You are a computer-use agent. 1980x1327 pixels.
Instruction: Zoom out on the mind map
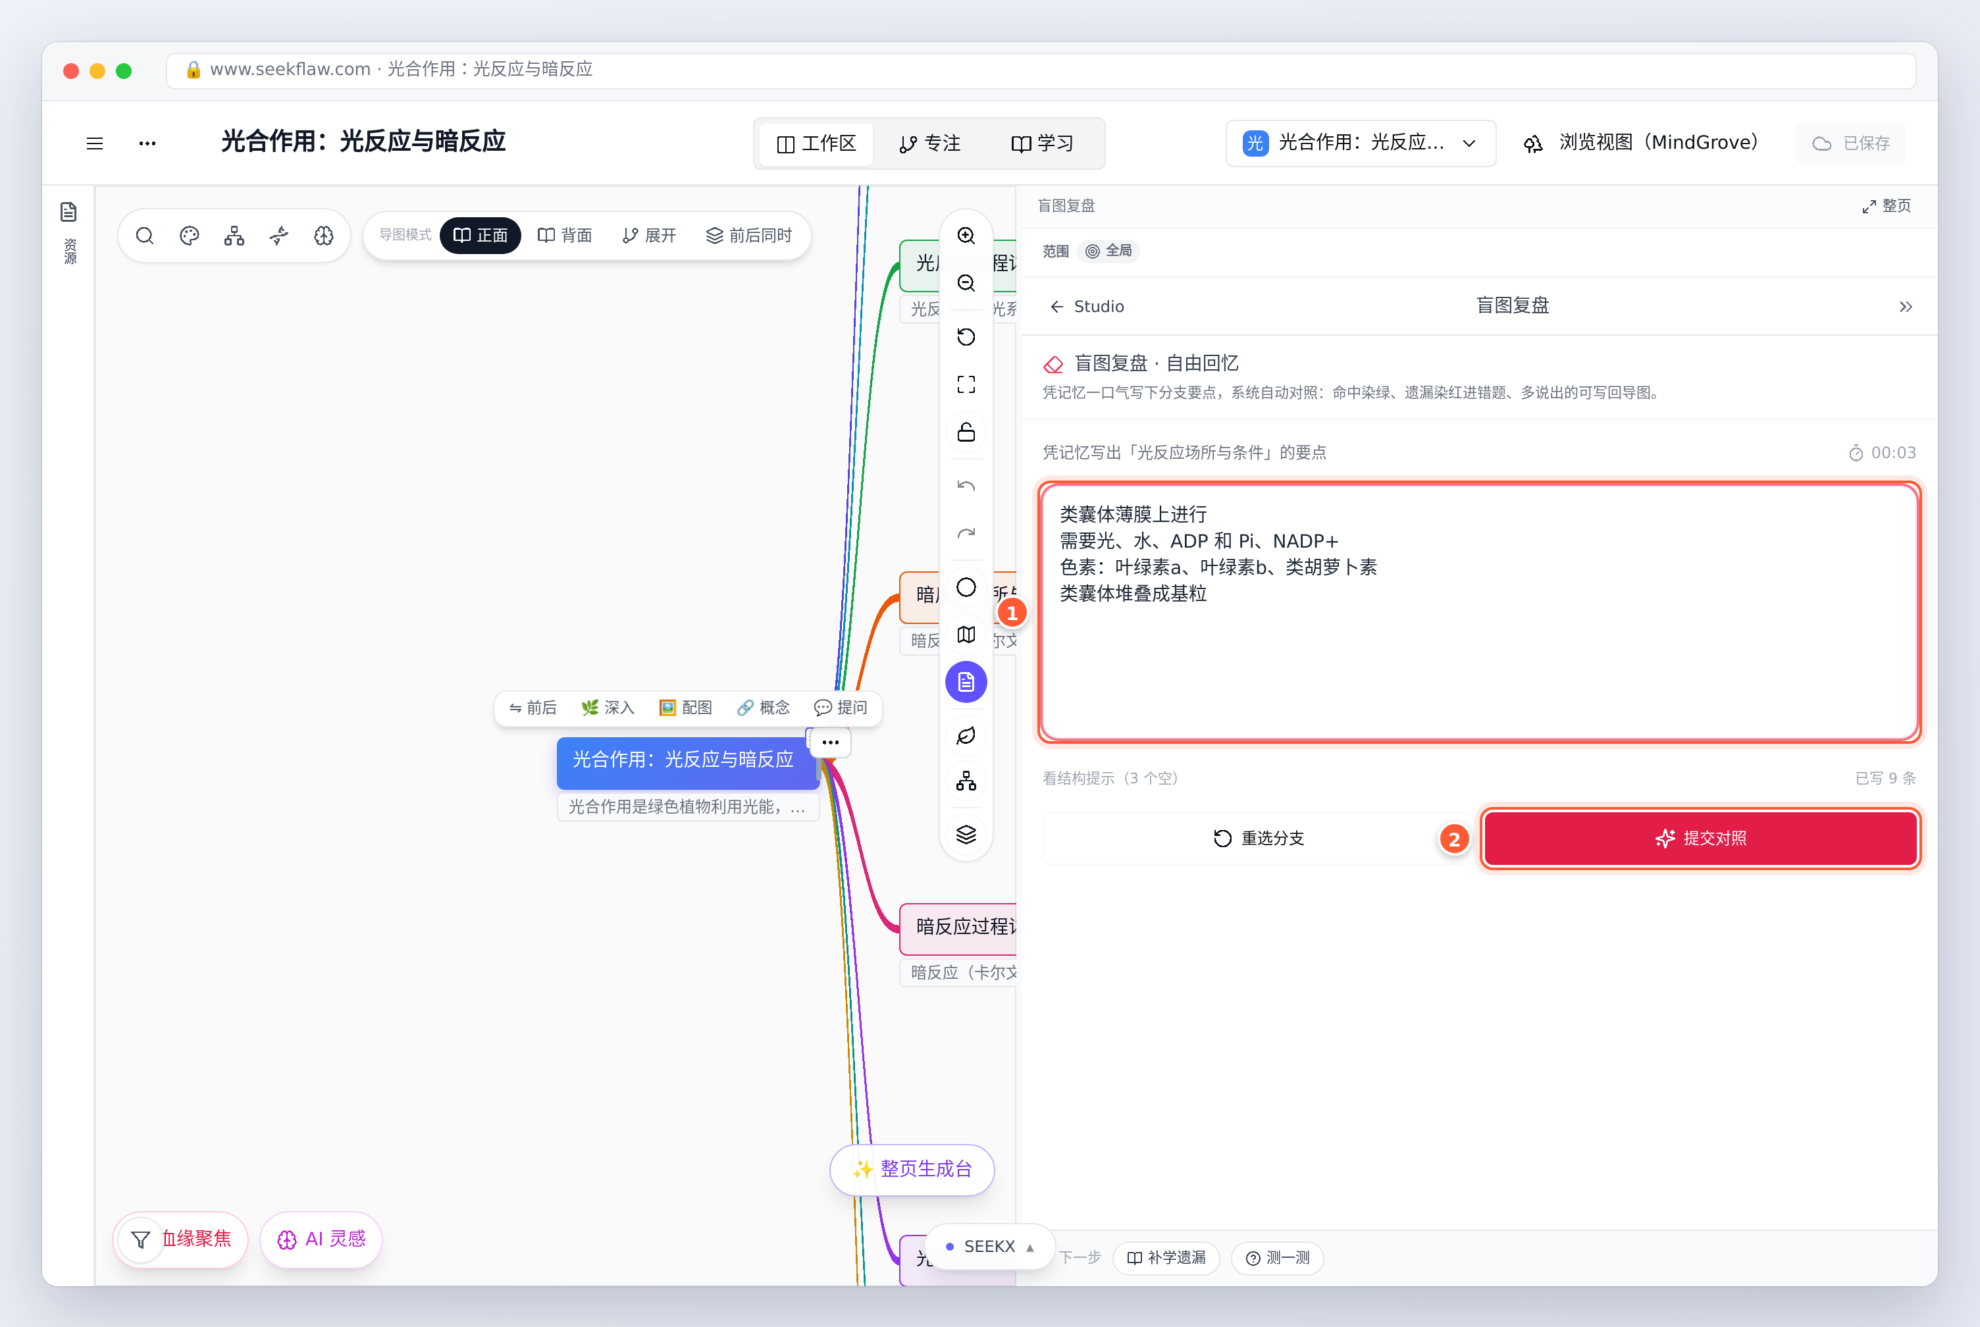pos(966,284)
